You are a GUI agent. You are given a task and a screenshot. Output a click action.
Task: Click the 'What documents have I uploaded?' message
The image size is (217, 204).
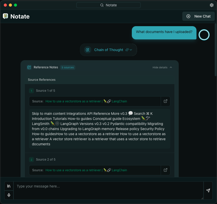[164, 33]
